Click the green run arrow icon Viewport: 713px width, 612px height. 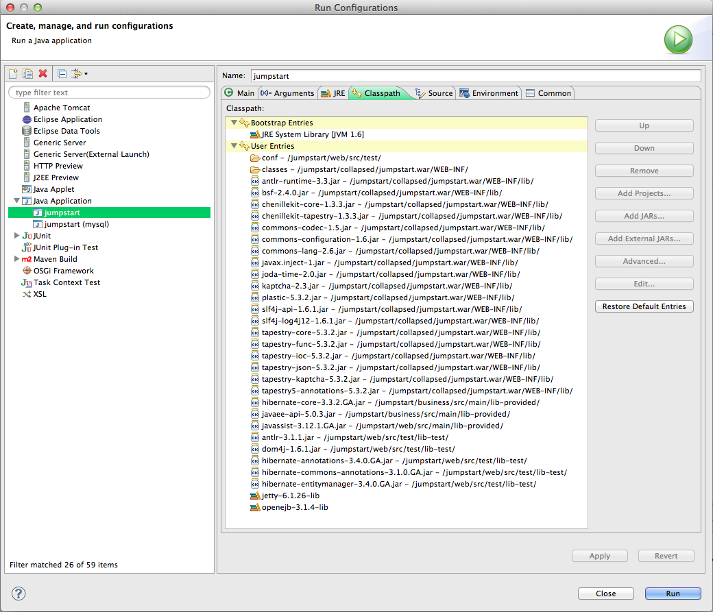point(678,40)
